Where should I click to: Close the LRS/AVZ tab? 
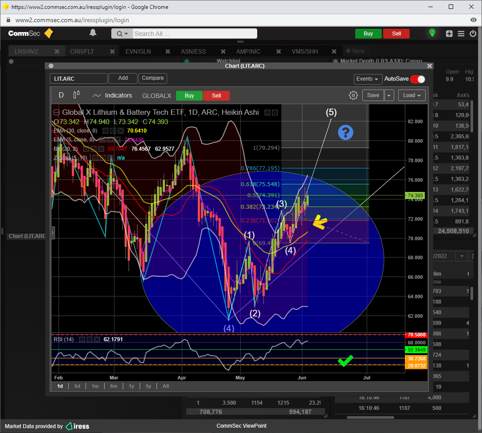click(x=57, y=51)
